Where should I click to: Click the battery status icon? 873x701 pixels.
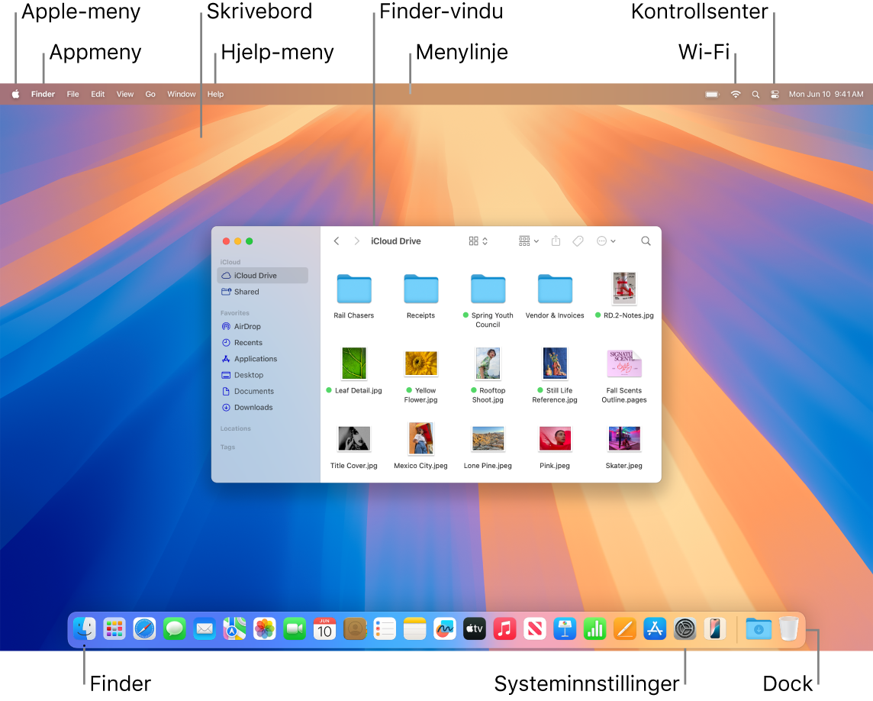(712, 94)
